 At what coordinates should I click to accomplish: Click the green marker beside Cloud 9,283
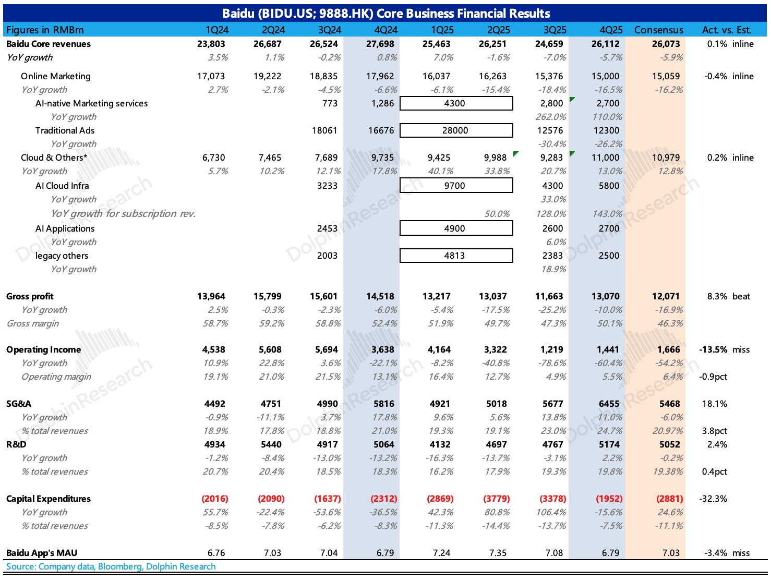pos(572,153)
